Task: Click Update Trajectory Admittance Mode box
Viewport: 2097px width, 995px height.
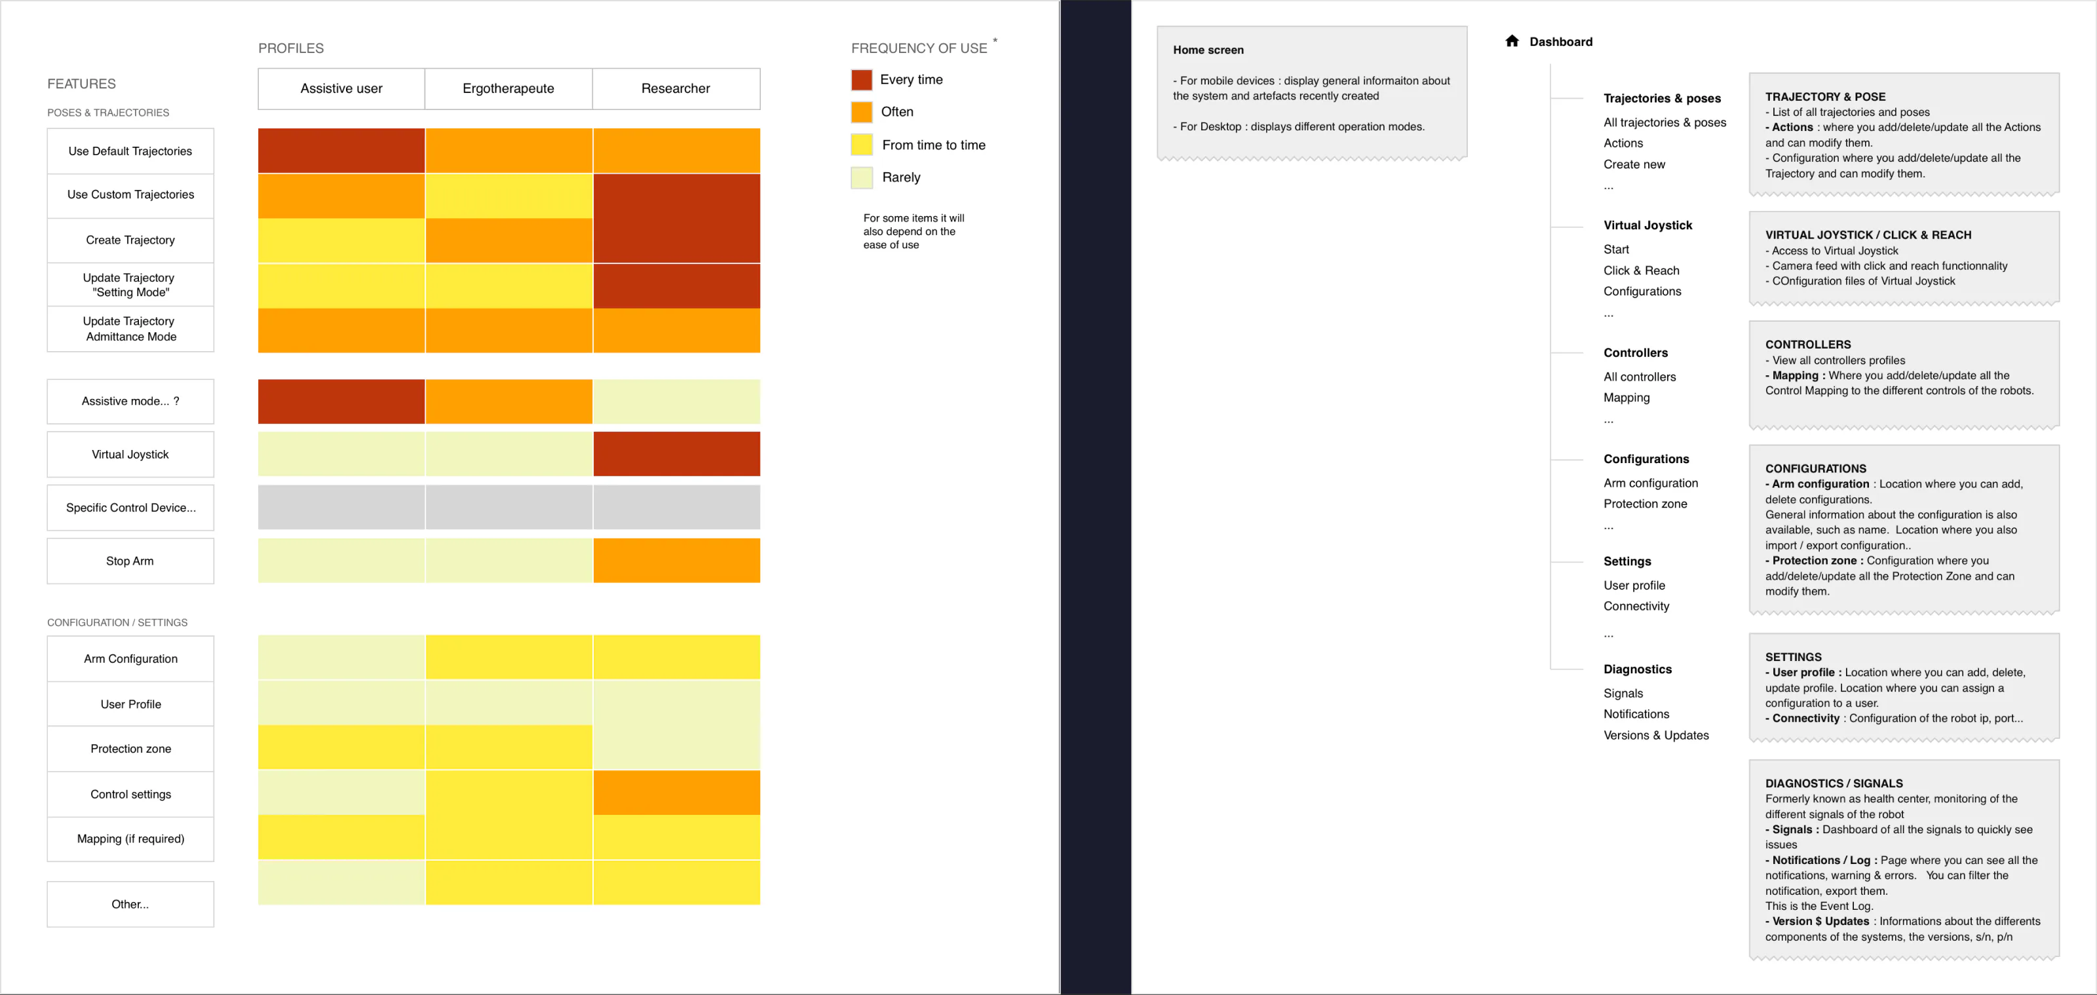Action: 130,329
